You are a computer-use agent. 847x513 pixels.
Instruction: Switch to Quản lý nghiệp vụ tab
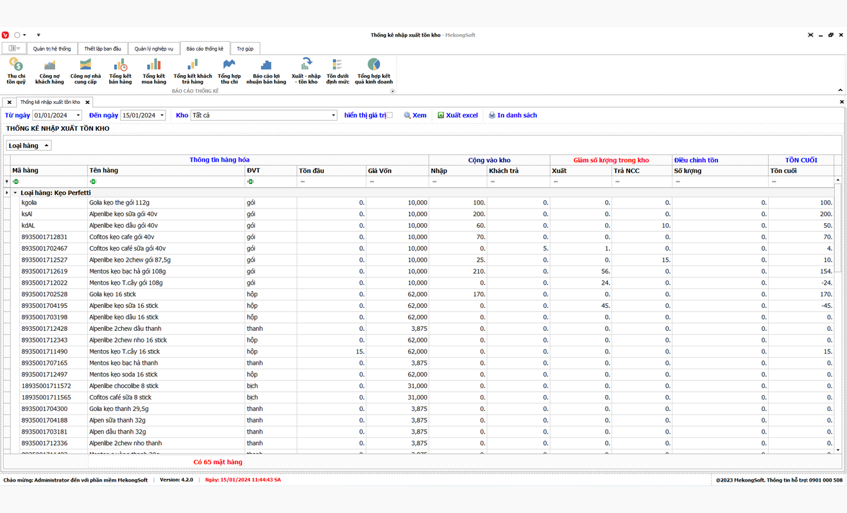pyautogui.click(x=154, y=49)
